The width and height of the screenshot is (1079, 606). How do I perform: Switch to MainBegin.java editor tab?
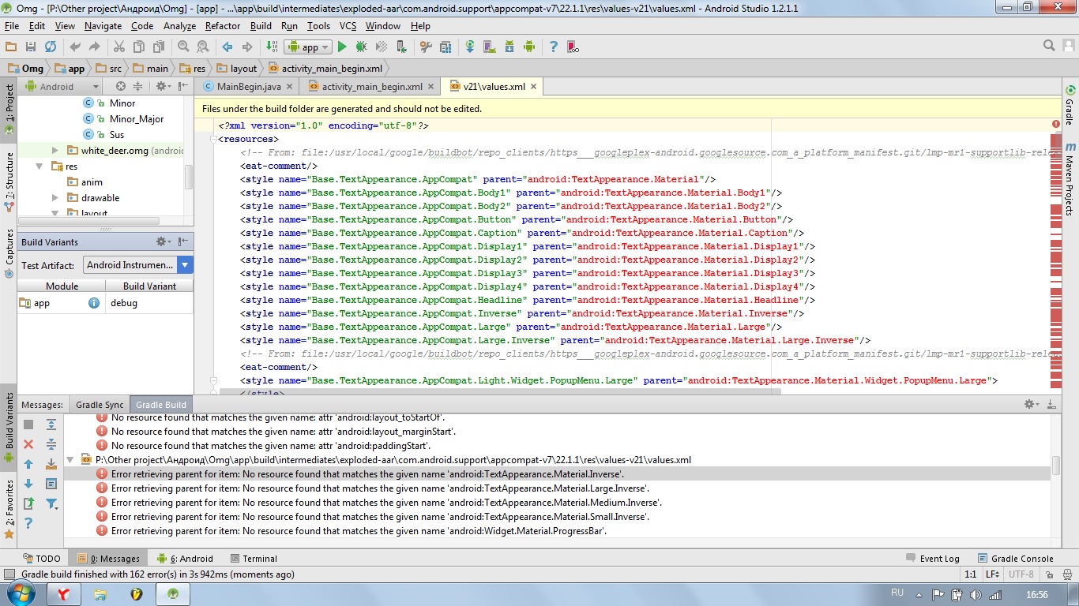tap(246, 87)
